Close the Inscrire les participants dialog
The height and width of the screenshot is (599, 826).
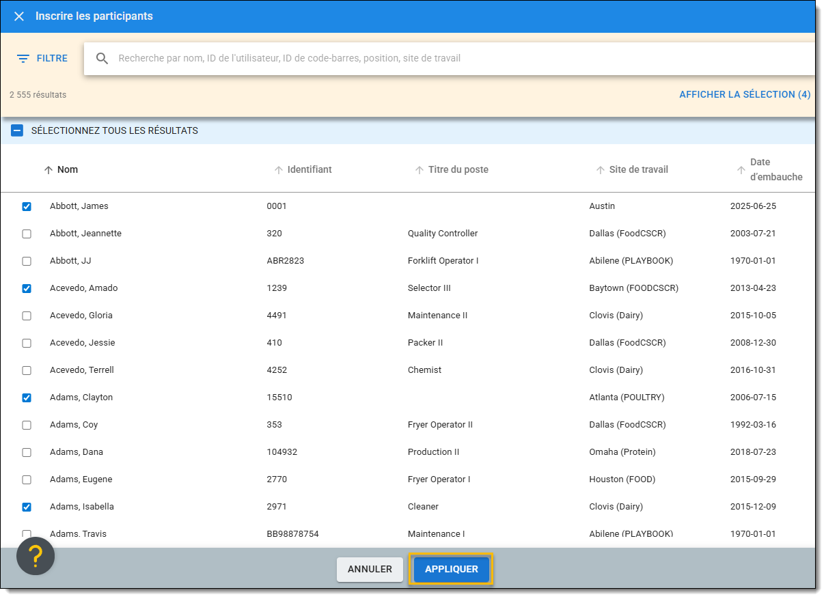19,16
